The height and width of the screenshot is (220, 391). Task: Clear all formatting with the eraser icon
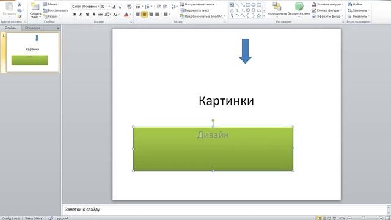(129, 7)
